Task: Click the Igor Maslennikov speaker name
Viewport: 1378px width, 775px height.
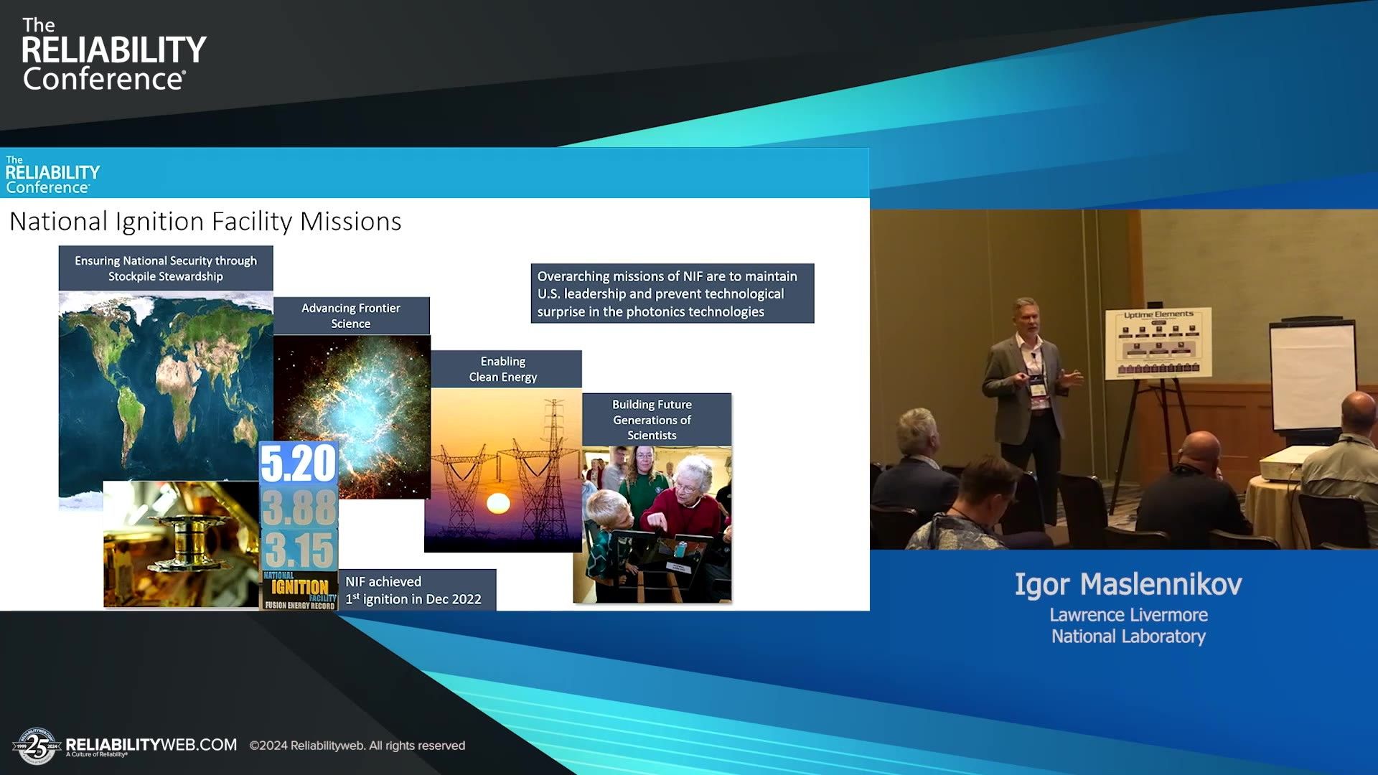Action: (1128, 584)
